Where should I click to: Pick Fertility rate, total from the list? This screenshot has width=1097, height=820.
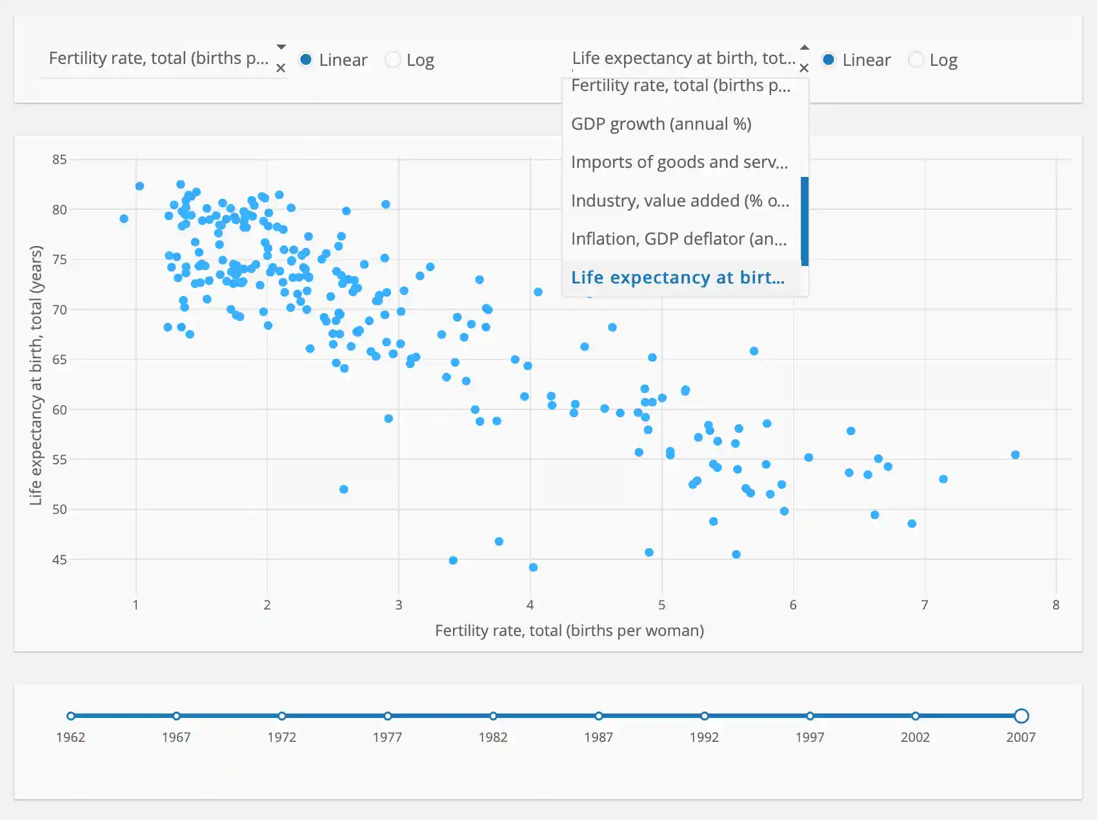(x=680, y=87)
